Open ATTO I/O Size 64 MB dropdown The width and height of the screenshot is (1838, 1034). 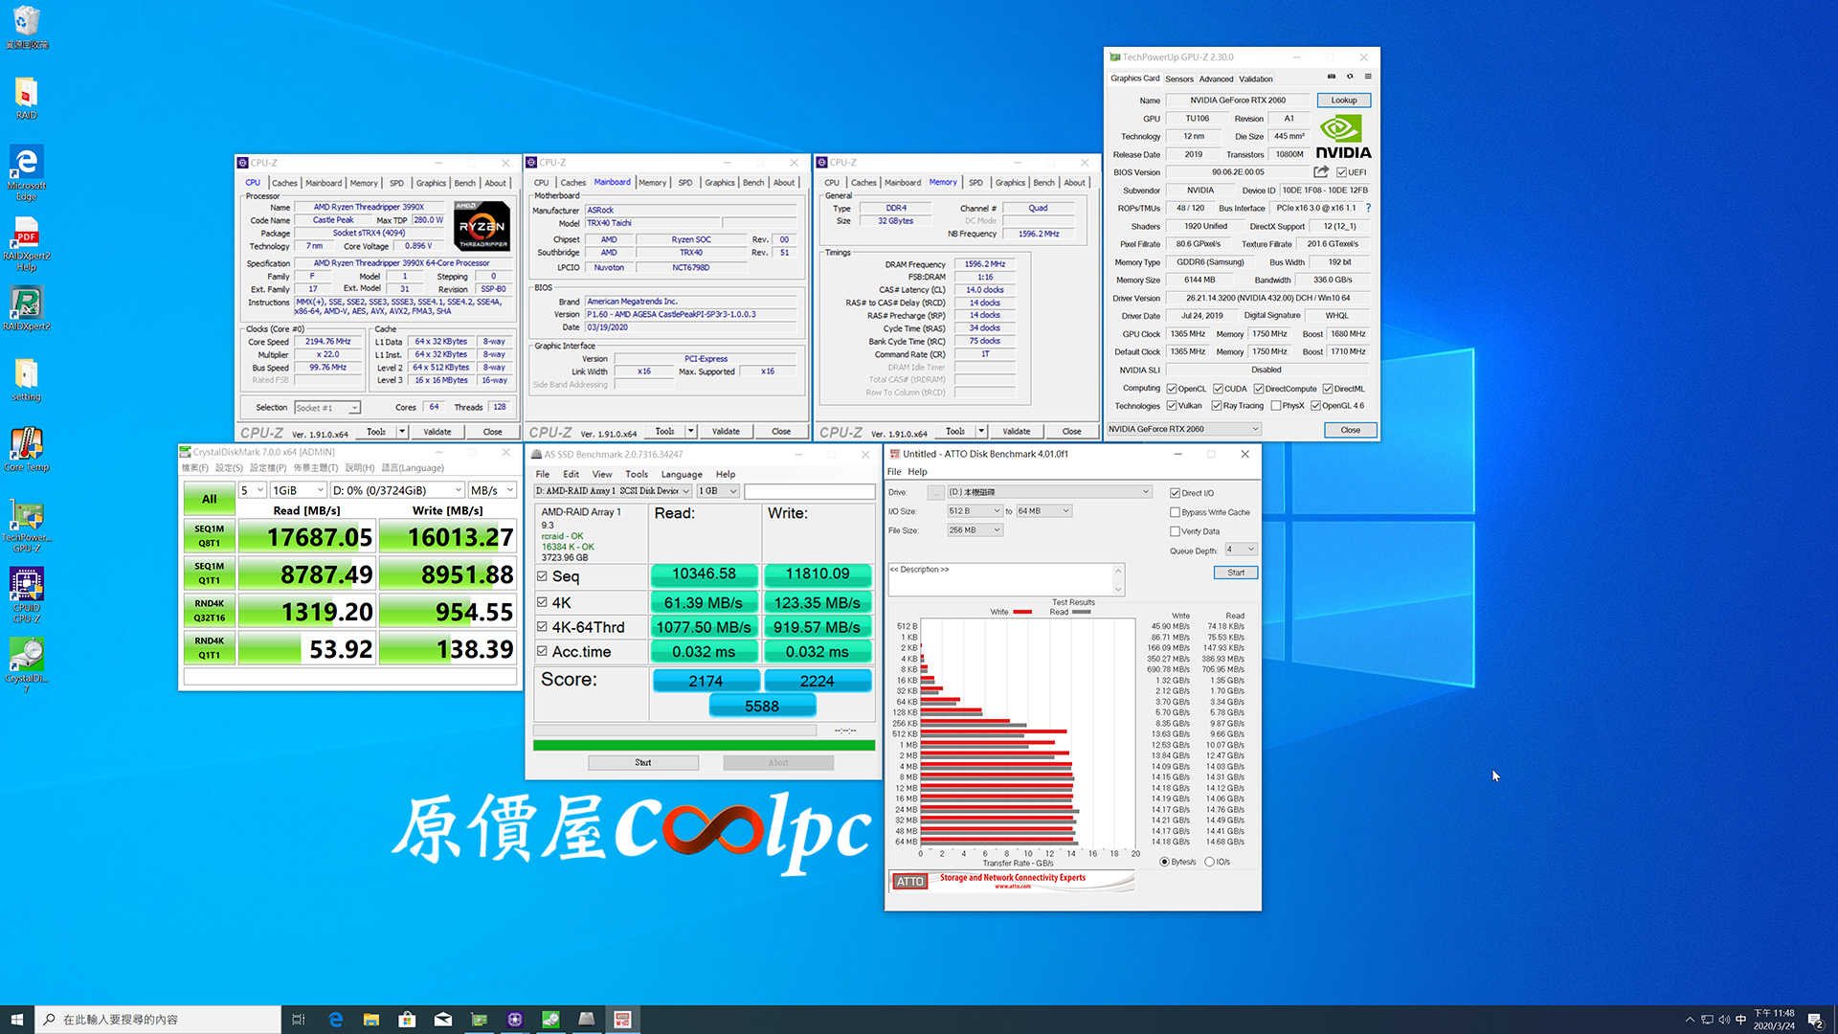1043,511
